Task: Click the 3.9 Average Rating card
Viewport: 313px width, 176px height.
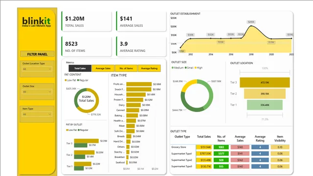Action: pos(141,46)
